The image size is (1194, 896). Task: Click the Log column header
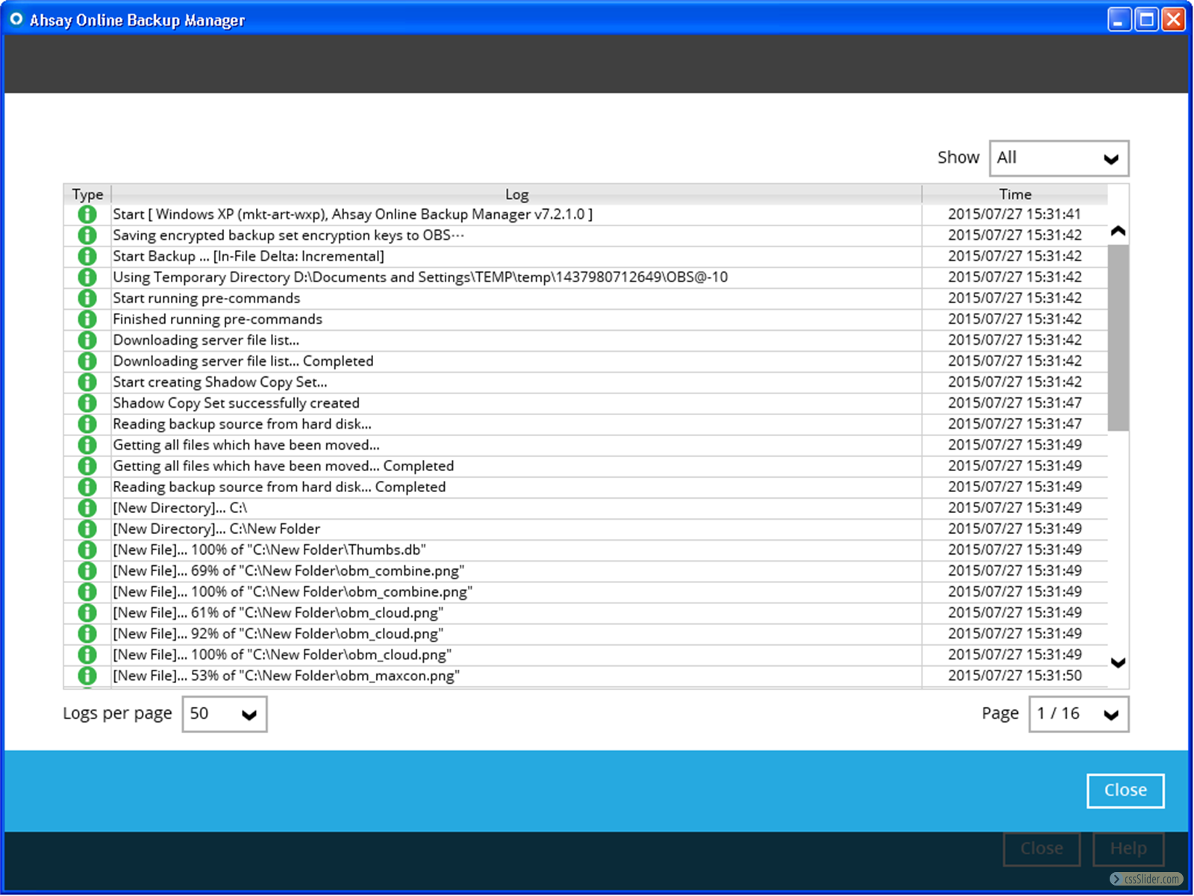(x=516, y=194)
